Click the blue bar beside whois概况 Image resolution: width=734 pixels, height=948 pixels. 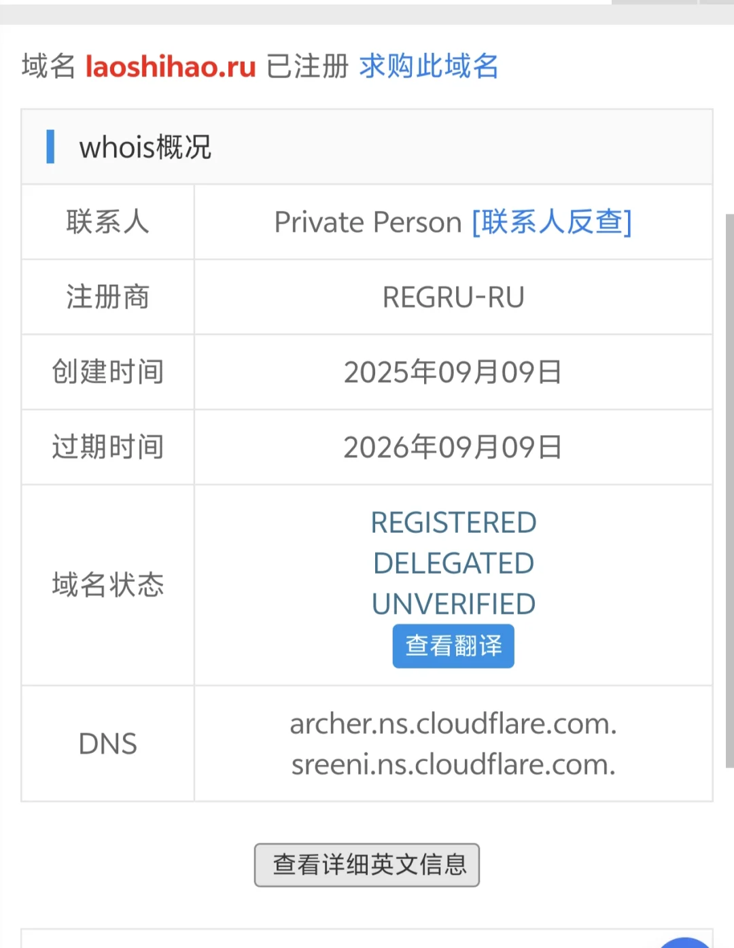click(x=50, y=147)
